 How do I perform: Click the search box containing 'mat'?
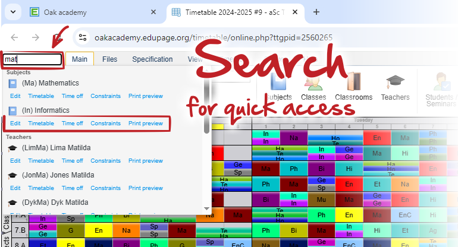[x=33, y=59]
